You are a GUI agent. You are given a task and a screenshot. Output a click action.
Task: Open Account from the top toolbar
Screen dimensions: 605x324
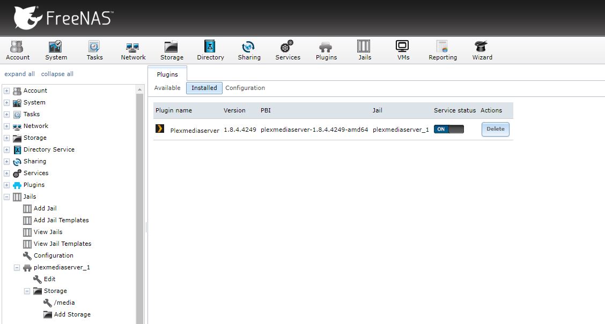point(17,50)
